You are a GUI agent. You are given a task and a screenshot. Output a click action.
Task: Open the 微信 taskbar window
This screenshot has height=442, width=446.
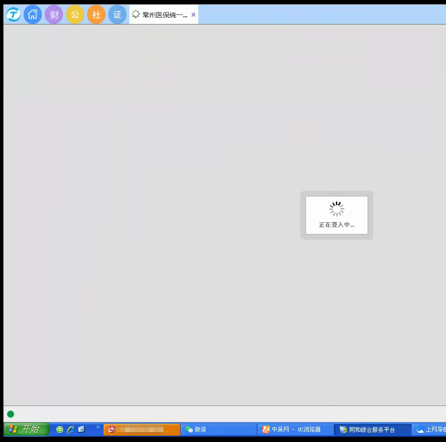tap(219, 430)
